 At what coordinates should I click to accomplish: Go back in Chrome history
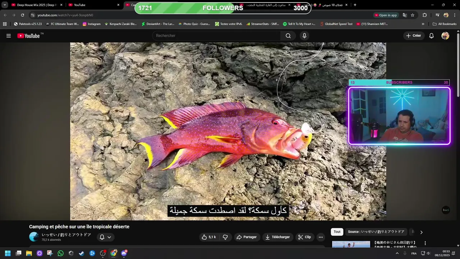click(5, 15)
